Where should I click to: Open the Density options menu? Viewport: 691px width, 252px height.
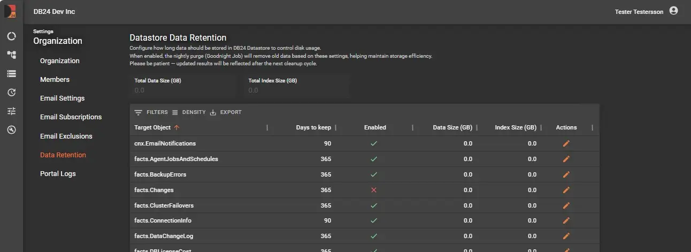pyautogui.click(x=189, y=112)
